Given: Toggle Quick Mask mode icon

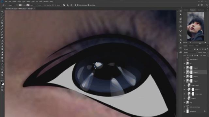Looking at the screenshot, I should [x=2, y=87].
